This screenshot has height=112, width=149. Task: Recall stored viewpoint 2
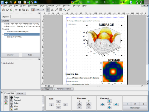[x=135, y=104]
